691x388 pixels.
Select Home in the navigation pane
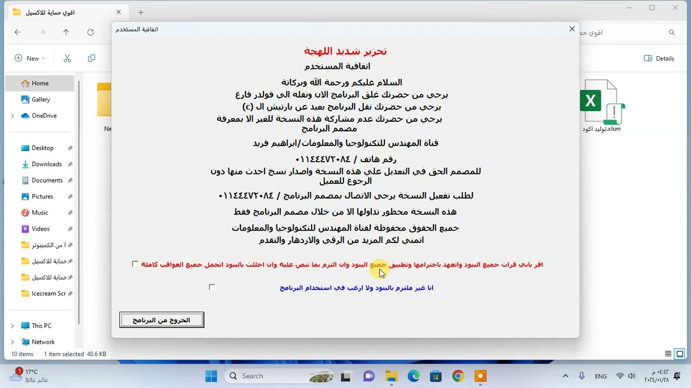[x=40, y=83]
